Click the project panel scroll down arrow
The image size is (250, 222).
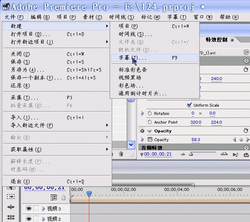131,145
